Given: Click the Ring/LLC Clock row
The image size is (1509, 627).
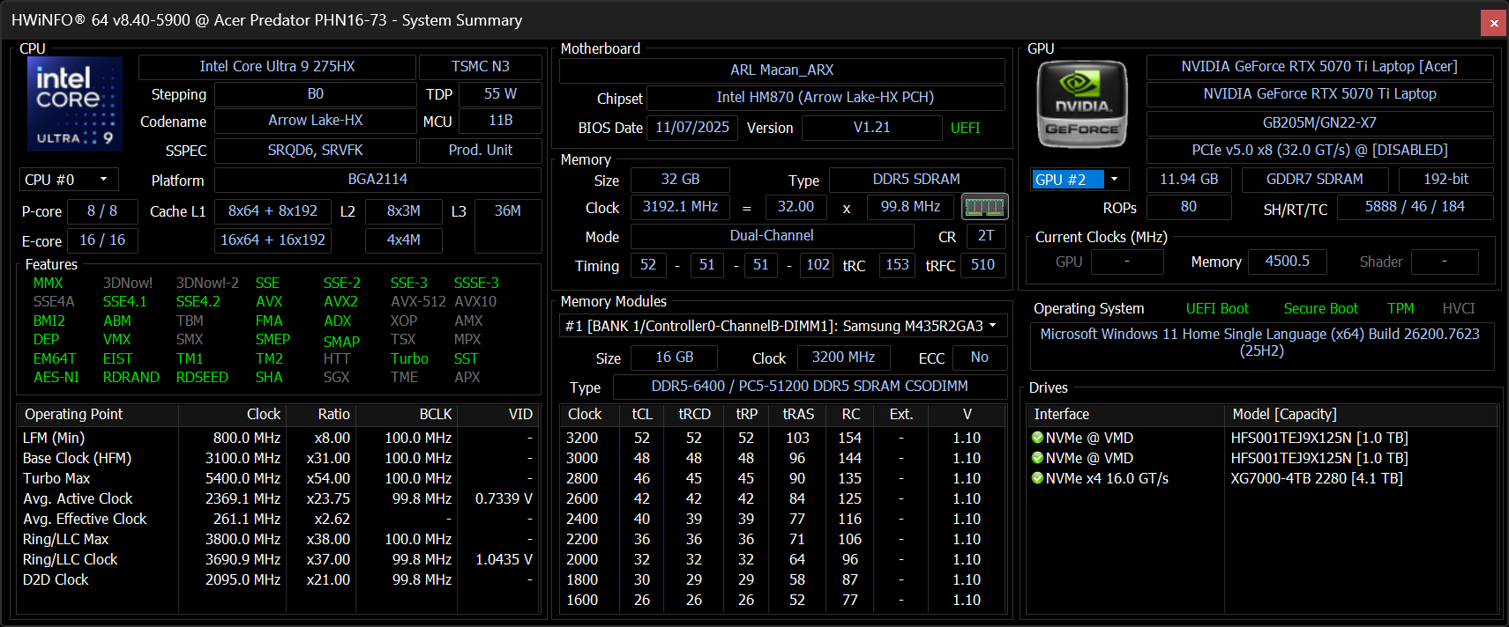Looking at the screenshot, I should click(278, 559).
